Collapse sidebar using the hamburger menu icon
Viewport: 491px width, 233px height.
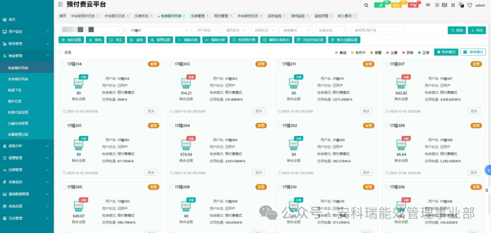[x=61, y=5]
